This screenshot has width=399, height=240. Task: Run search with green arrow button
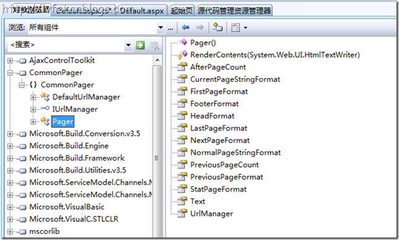coord(140,45)
